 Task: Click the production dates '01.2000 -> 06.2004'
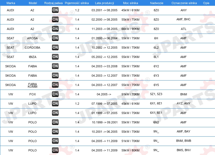point(104,38)
